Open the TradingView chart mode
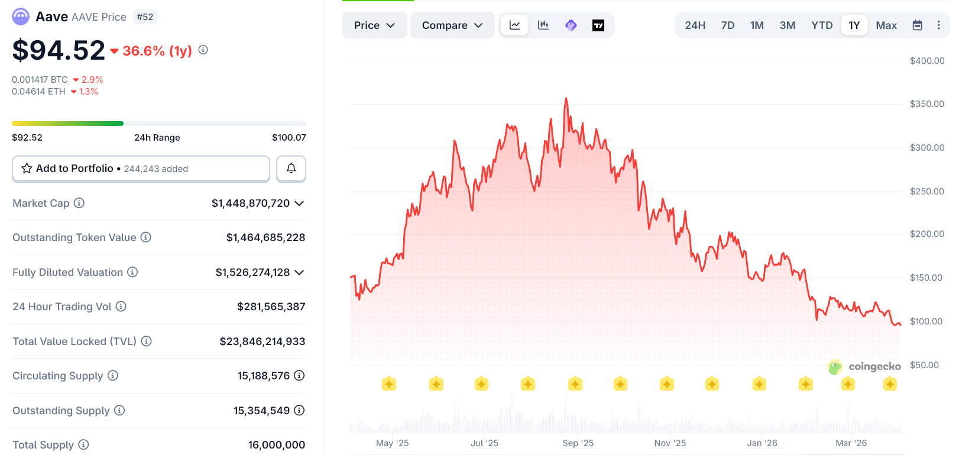The image size is (972, 455). coord(598,25)
